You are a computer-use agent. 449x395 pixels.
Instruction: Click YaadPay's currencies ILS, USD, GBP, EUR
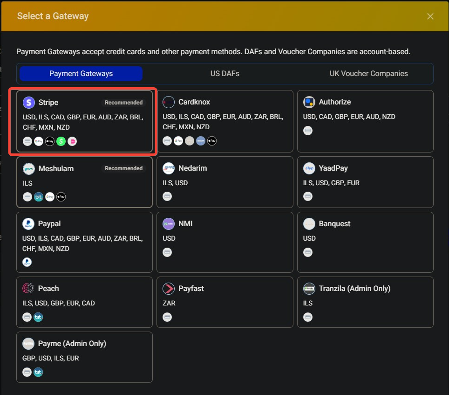coord(331,183)
